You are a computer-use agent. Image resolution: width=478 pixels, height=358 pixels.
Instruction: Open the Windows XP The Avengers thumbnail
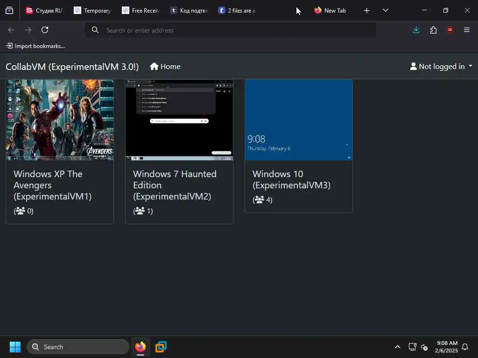(x=60, y=120)
